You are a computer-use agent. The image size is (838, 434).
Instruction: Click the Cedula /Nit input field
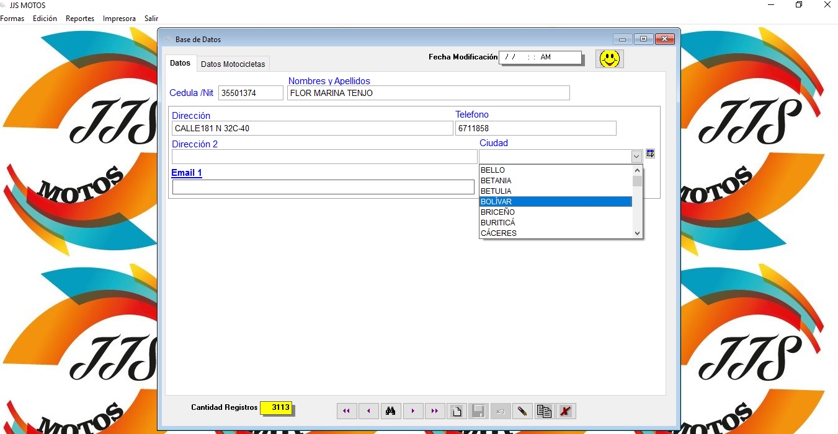pyautogui.click(x=251, y=93)
